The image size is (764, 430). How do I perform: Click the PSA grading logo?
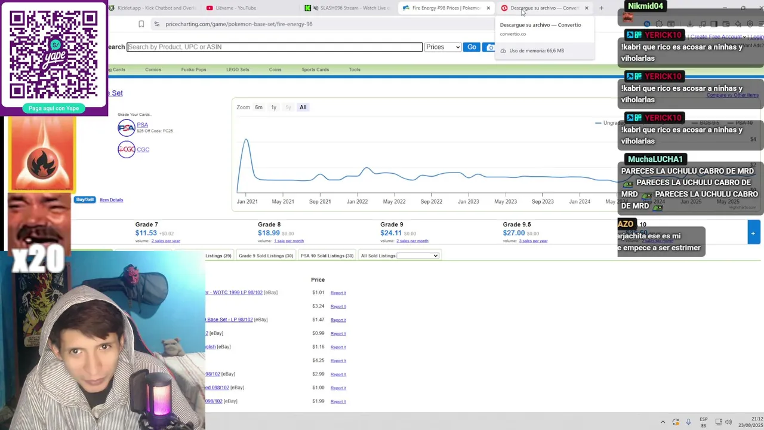tap(127, 128)
